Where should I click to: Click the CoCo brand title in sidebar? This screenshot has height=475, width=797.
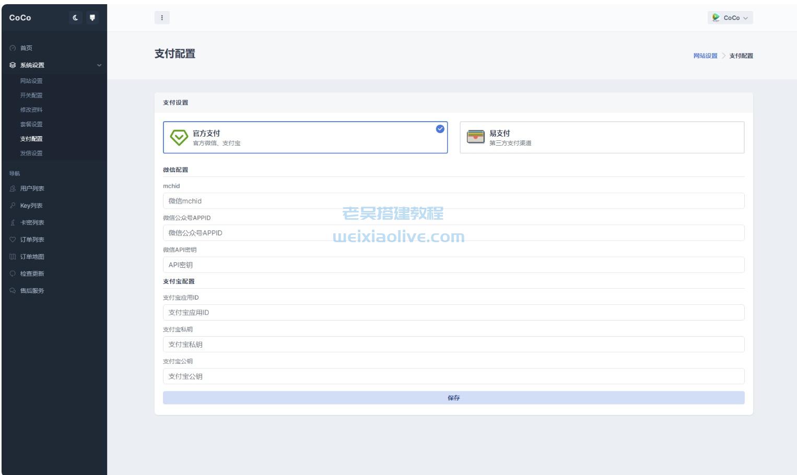[20, 18]
